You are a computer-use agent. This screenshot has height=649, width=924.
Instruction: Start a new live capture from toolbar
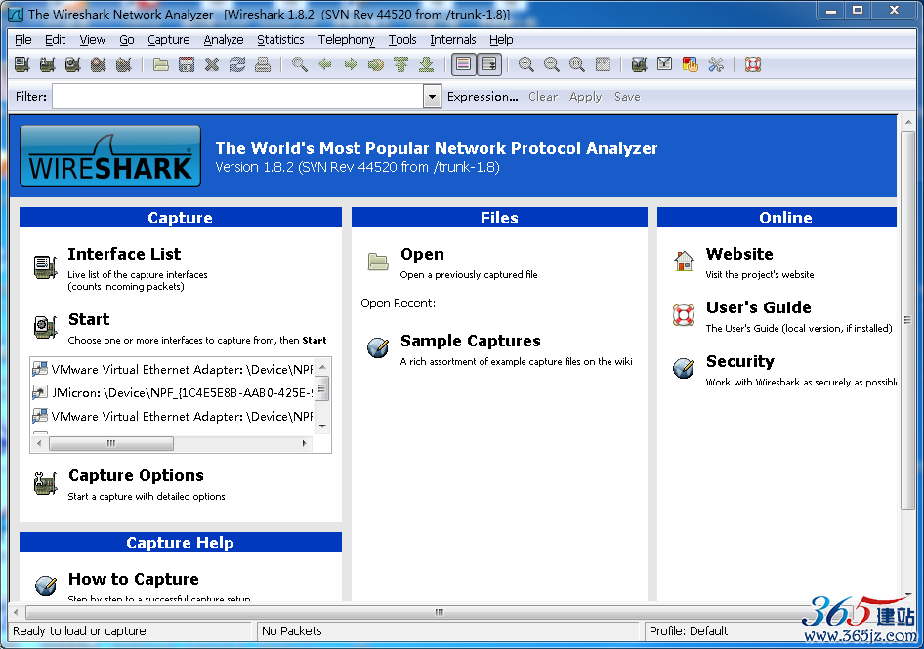(73, 64)
